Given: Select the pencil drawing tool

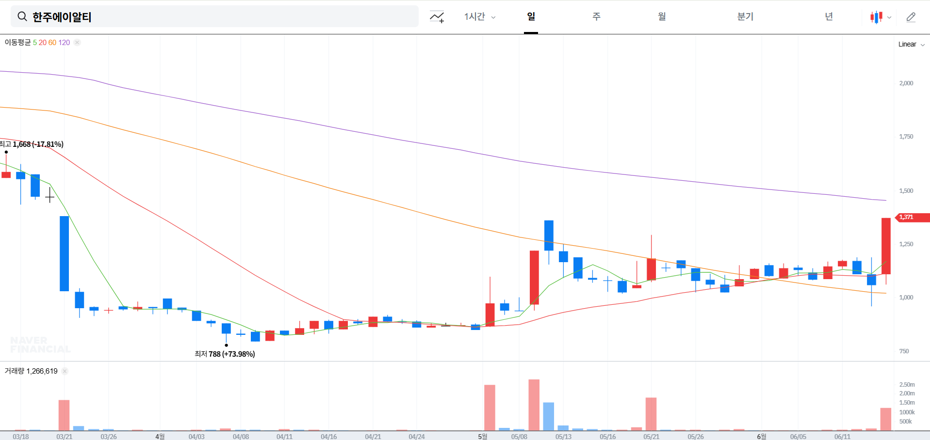Looking at the screenshot, I should tap(911, 17).
